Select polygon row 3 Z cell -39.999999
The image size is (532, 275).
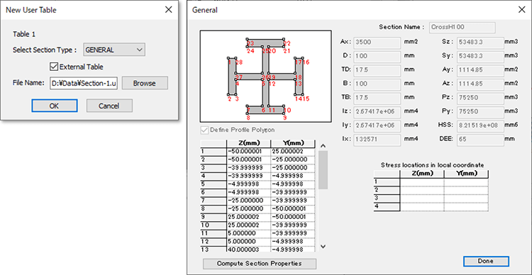tap(249, 168)
